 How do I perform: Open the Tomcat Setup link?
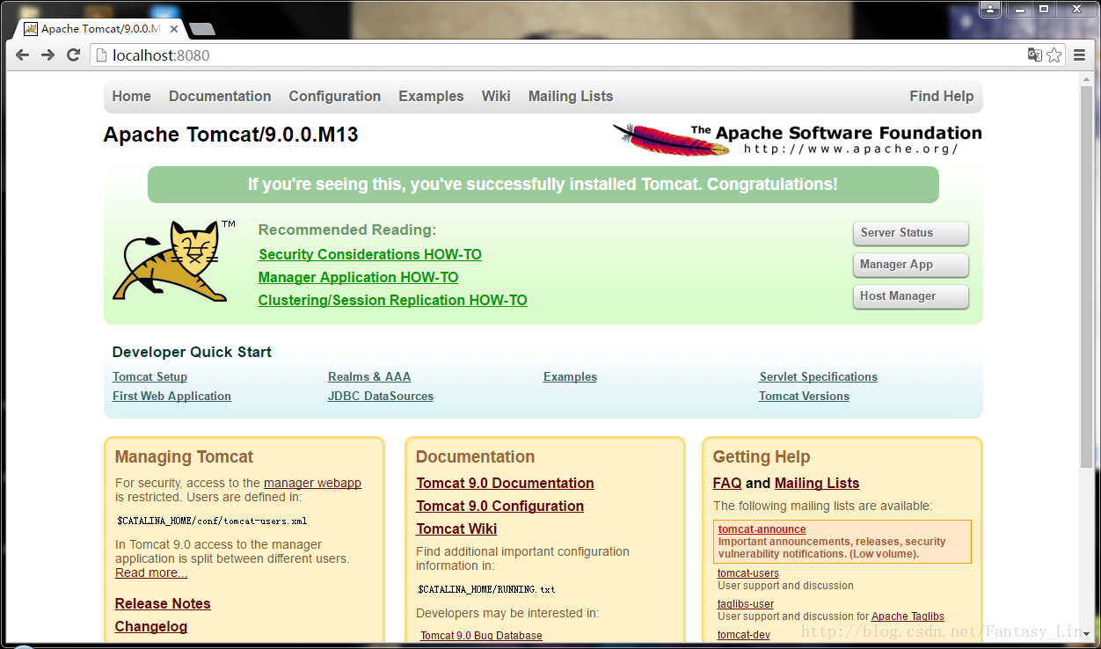click(149, 376)
